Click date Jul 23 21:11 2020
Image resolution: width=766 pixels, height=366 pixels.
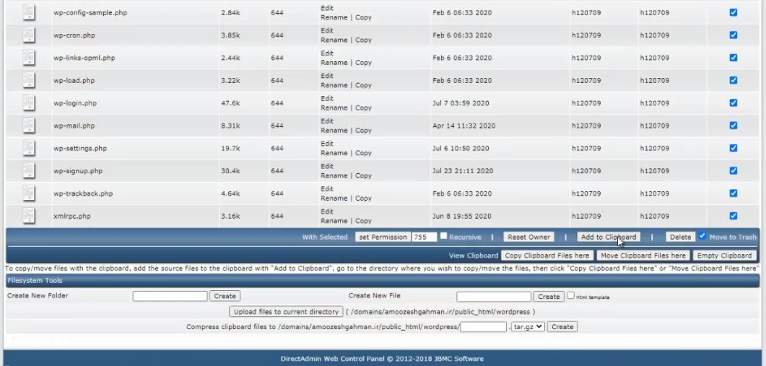tap(463, 171)
